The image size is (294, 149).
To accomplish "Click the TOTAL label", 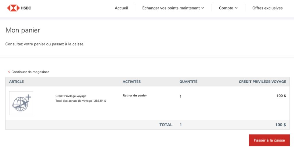I will tap(166, 125).
